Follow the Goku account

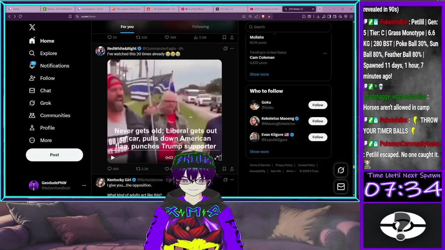[x=317, y=105]
